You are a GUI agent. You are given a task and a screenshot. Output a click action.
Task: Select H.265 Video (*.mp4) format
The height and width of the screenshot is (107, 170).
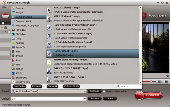[x=93, y=54]
